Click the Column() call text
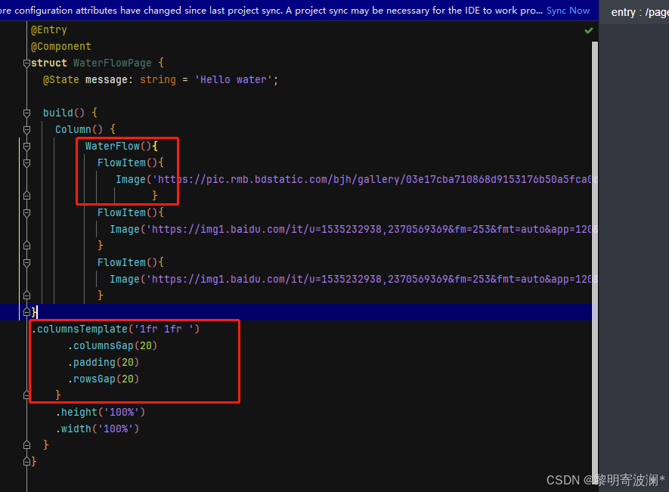The width and height of the screenshot is (669, 492). point(79,130)
